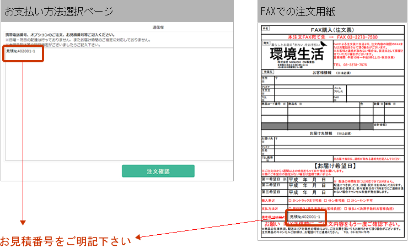
Task: Click the green 注文確認 button
Action: [158, 171]
